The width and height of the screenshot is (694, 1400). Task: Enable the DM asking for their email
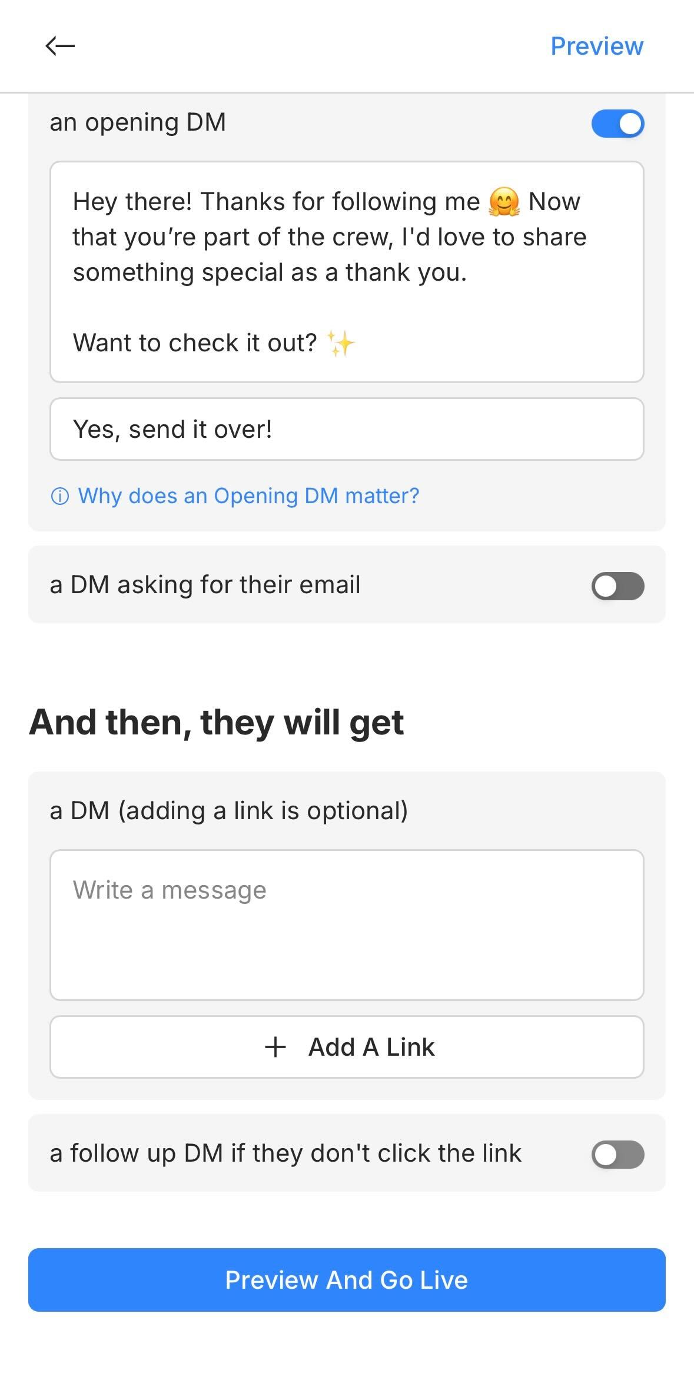point(617,586)
